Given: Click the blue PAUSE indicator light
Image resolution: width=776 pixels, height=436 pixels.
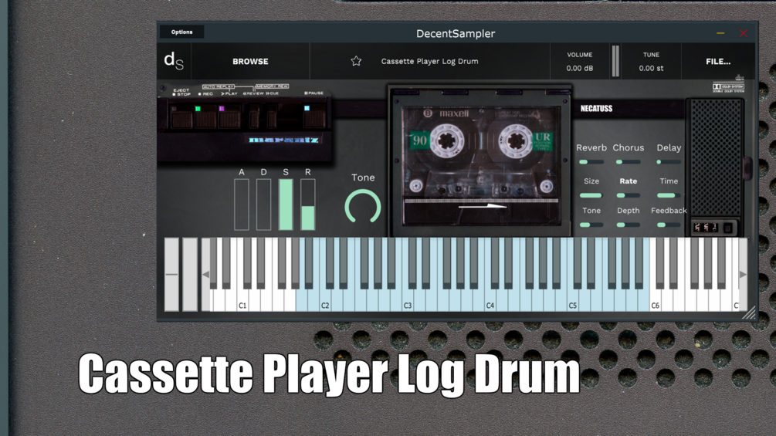Looking at the screenshot, I should point(307,108).
